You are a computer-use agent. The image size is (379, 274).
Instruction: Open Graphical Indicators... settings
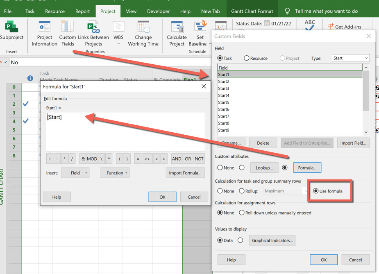tap(272, 240)
